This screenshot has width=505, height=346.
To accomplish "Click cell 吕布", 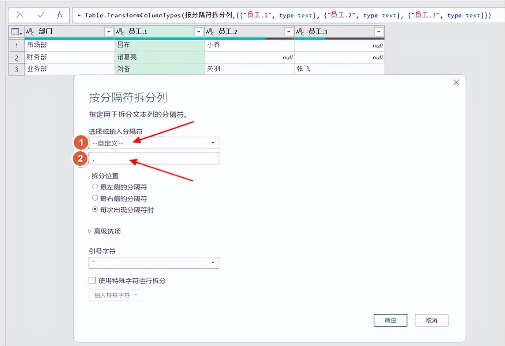I will [159, 45].
